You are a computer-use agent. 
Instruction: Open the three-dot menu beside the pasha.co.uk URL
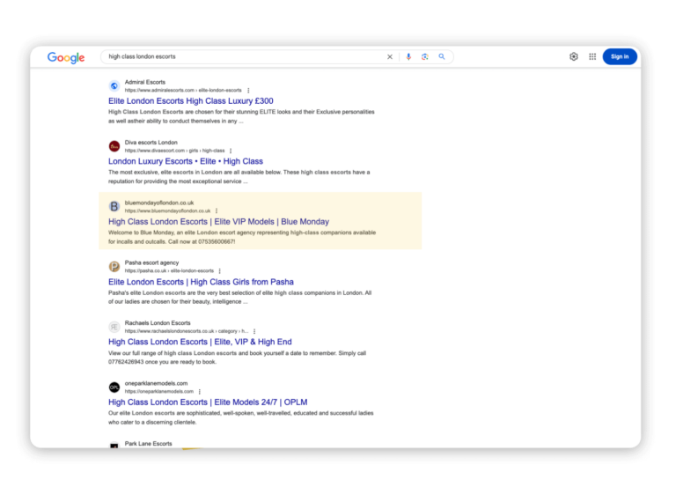click(x=220, y=271)
